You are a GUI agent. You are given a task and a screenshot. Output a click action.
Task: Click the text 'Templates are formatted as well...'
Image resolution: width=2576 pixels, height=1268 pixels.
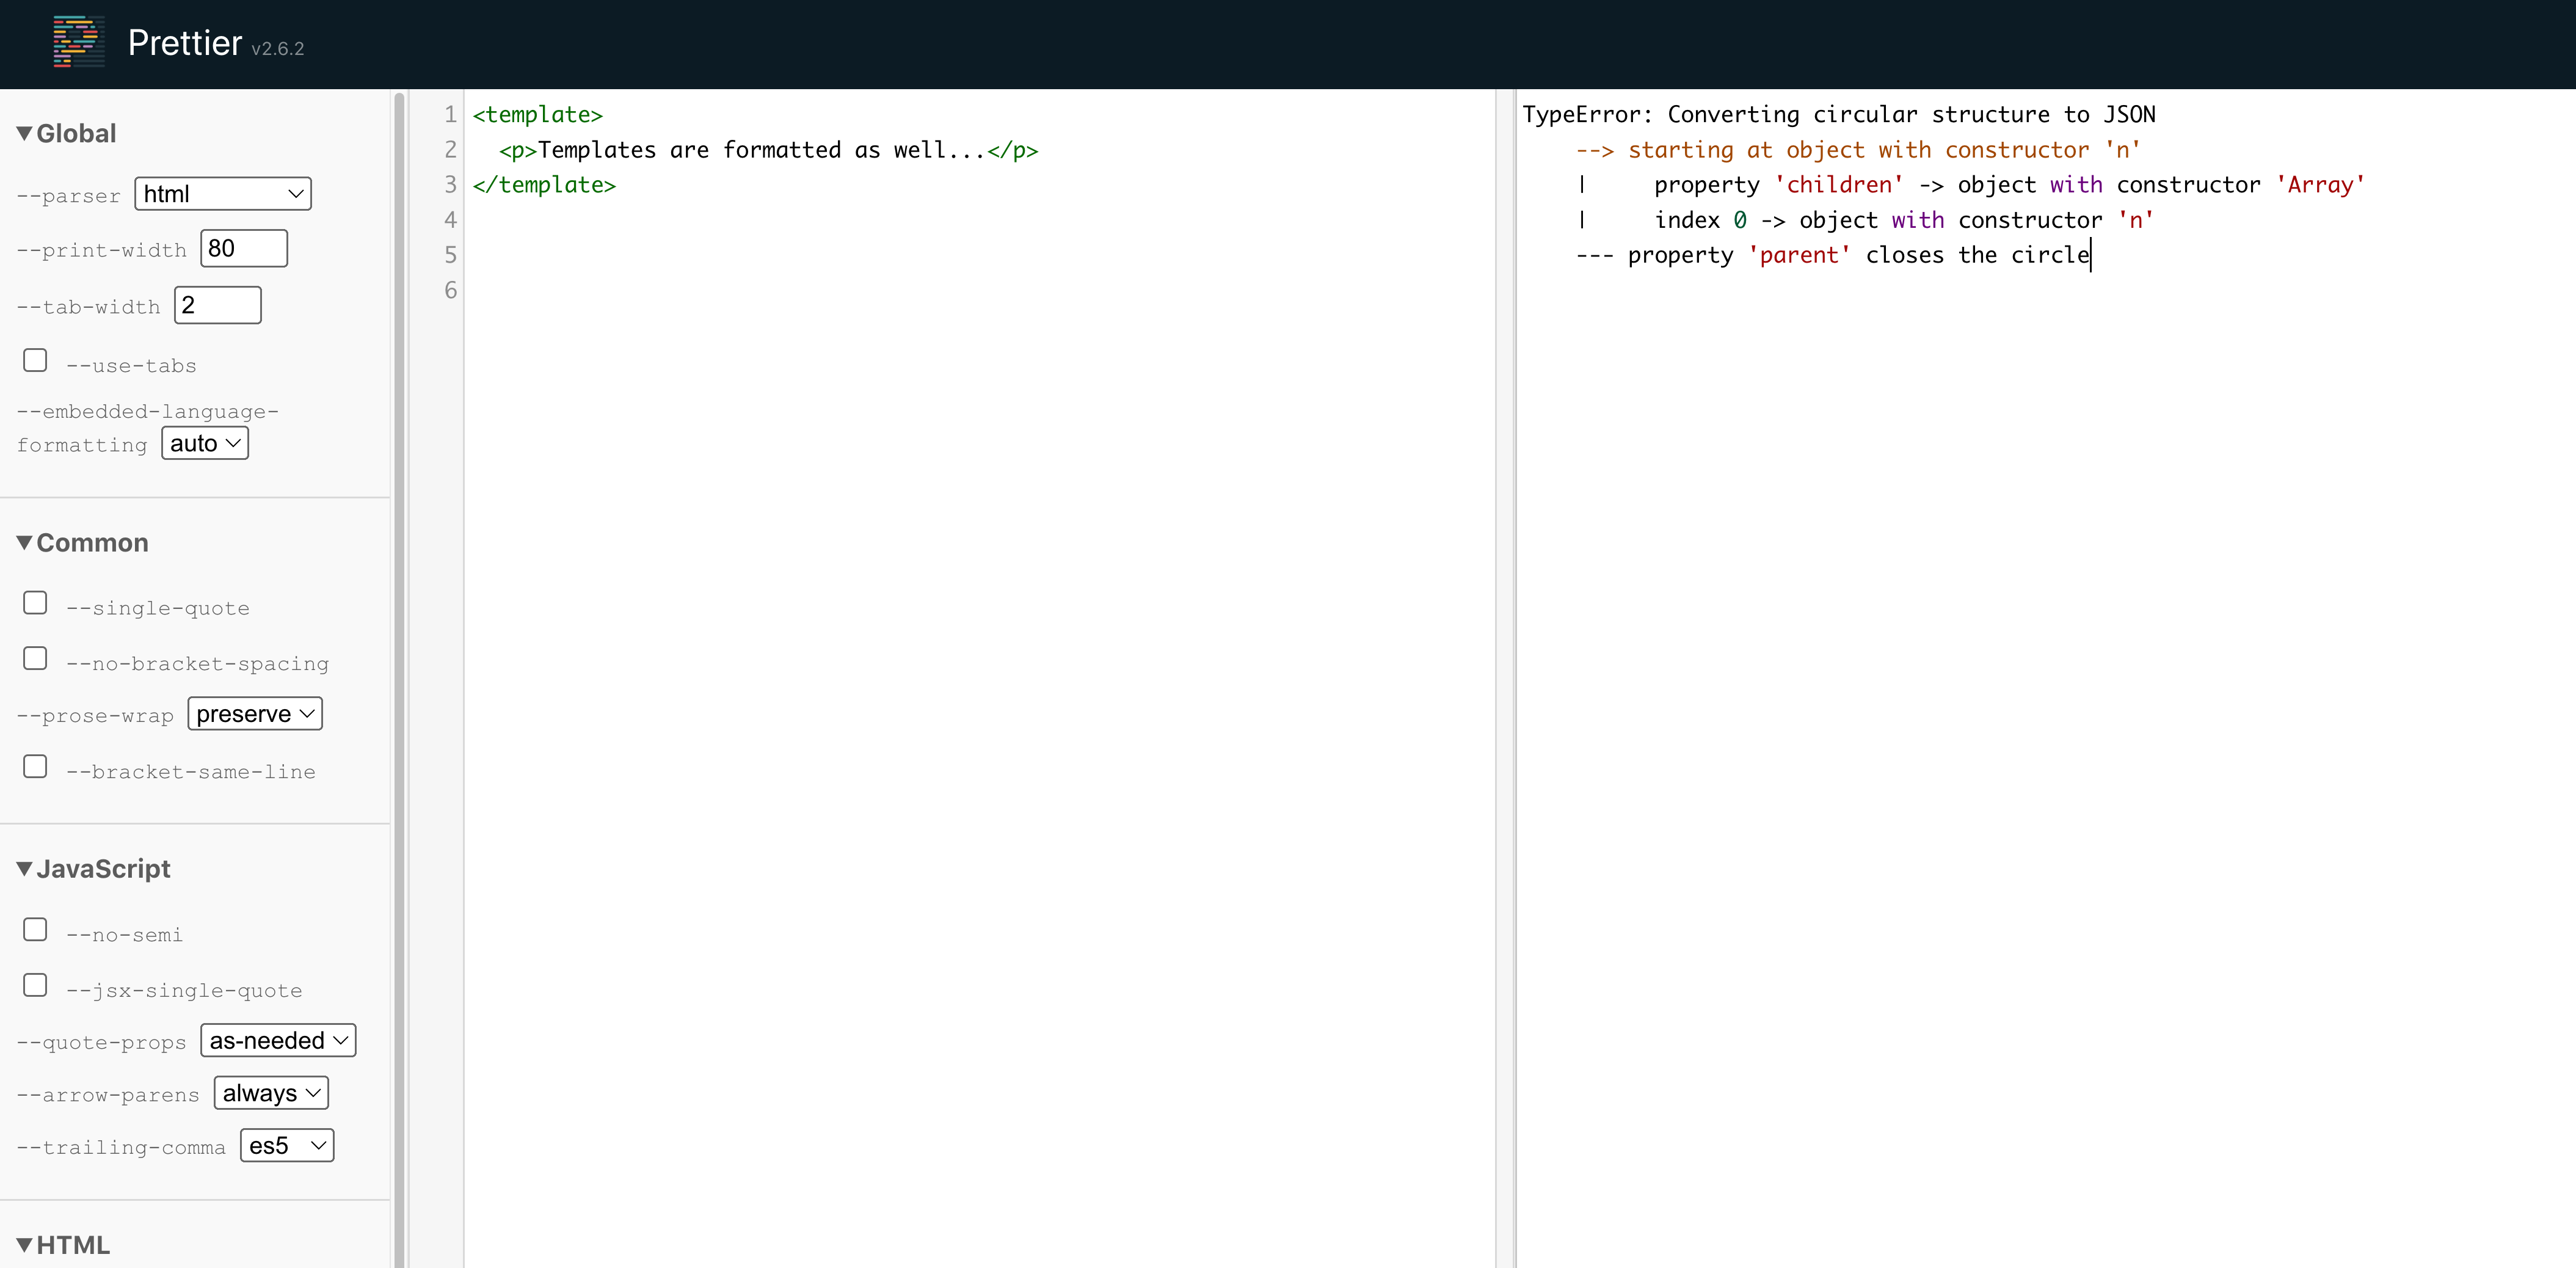(x=761, y=150)
